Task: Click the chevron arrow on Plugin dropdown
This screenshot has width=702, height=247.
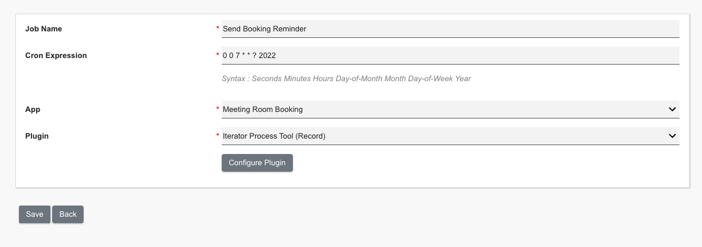Action: (672, 136)
